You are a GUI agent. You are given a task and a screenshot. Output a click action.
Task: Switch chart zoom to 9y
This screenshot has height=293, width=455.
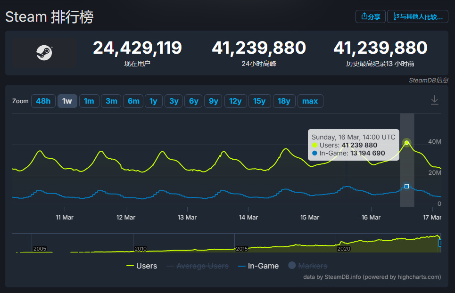pyautogui.click(x=213, y=101)
